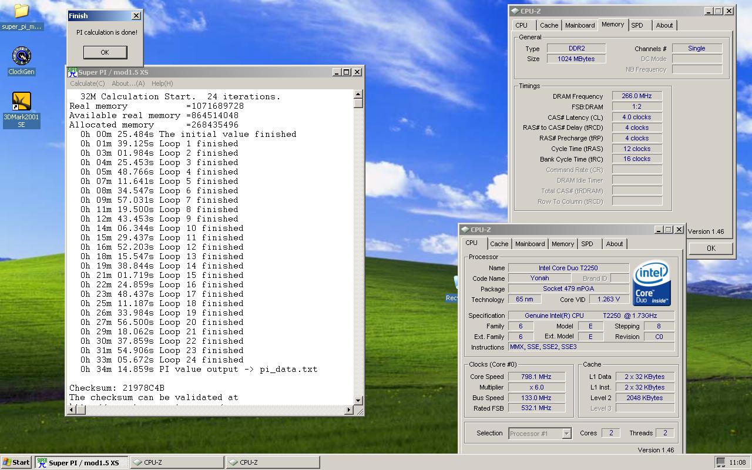Click the Package Socket 479 mPGA field

568,288
